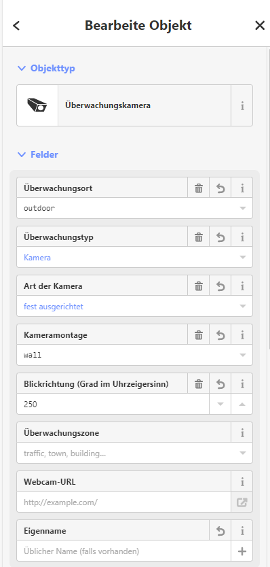The width and height of the screenshot is (270, 567).
Task: Revert the Blickrichtung field value
Action: pos(220,383)
